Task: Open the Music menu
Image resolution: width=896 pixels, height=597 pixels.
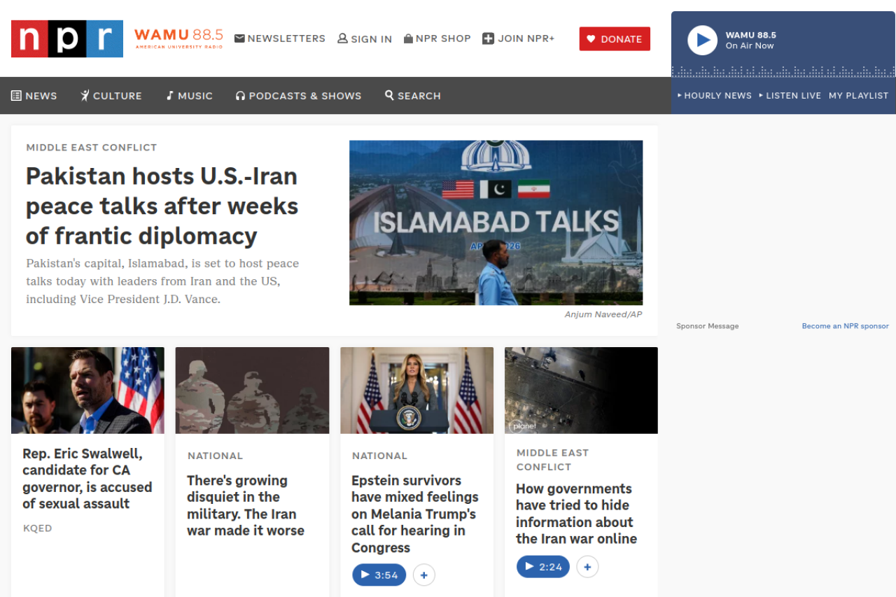Action: (189, 96)
